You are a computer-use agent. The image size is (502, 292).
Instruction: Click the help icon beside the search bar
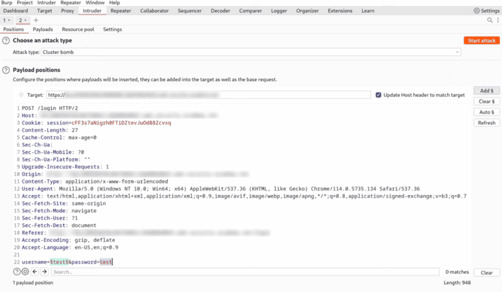coord(17,272)
